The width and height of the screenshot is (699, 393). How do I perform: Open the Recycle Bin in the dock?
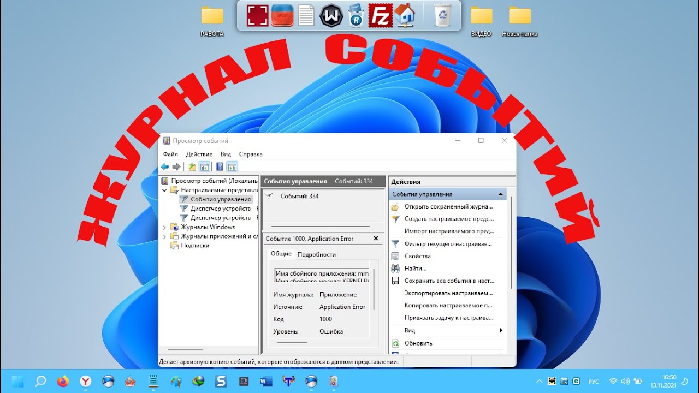[x=442, y=15]
